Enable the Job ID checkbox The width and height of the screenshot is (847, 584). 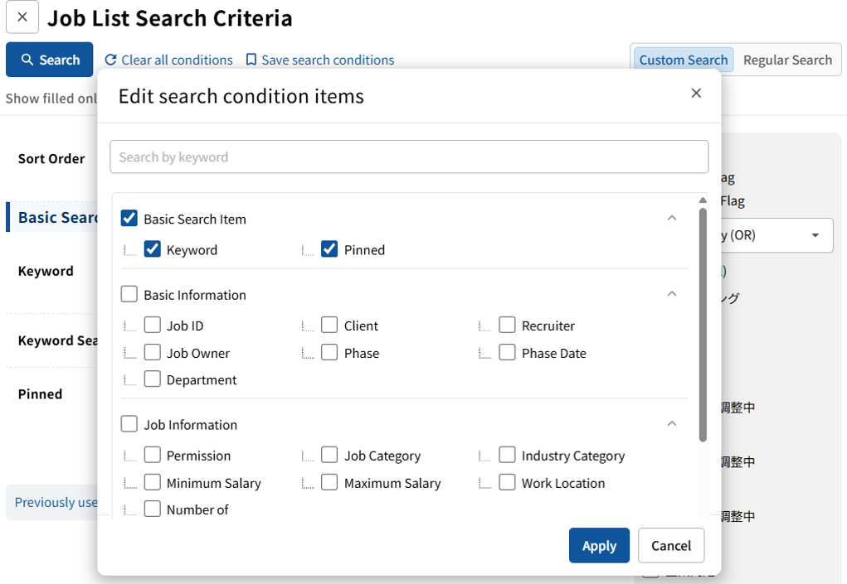coord(153,325)
